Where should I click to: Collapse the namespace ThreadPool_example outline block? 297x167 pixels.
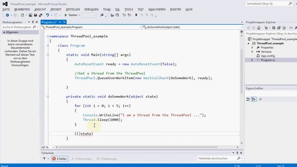(x=48, y=36)
